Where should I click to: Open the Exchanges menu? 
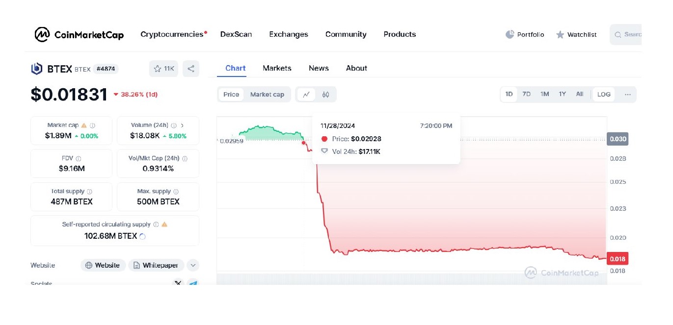coord(289,34)
